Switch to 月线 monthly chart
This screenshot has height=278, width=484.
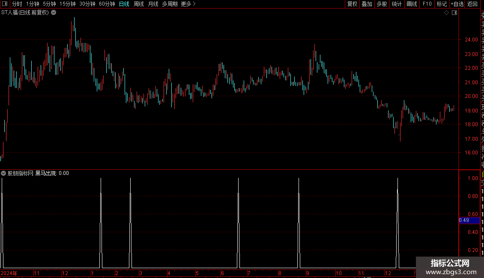pyautogui.click(x=153, y=4)
